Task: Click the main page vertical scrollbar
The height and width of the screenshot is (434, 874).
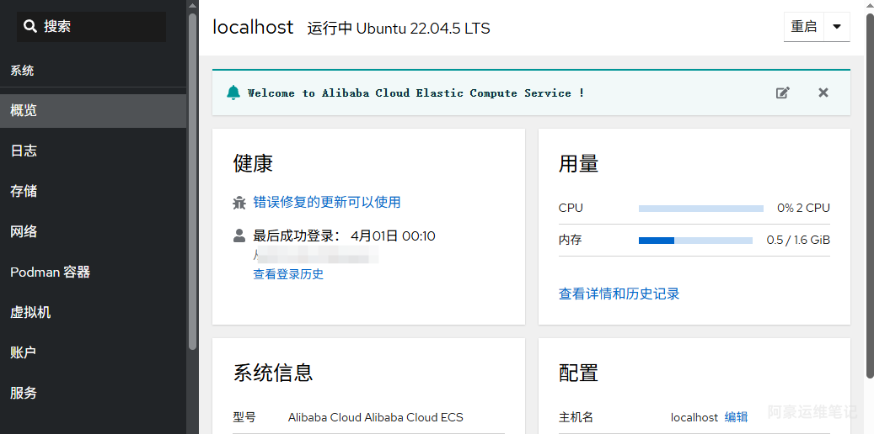Action: (870, 195)
